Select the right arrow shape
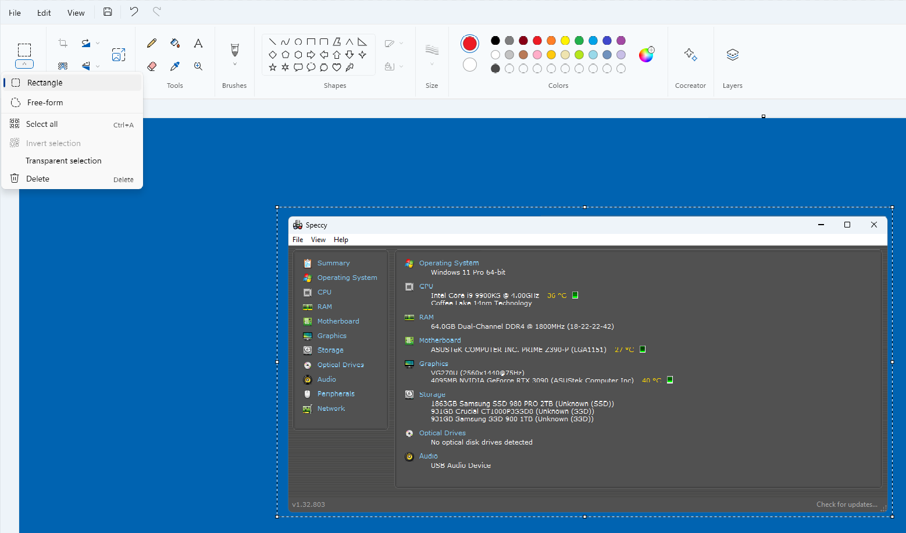This screenshot has height=533, width=906. (x=311, y=55)
